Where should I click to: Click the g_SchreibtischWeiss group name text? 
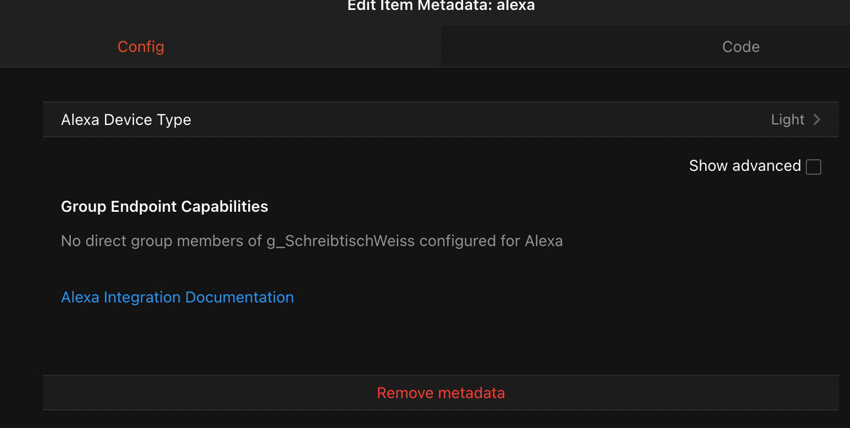tap(340, 241)
